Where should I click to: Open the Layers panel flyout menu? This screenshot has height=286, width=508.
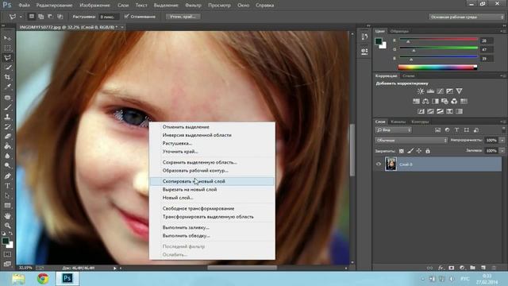(x=502, y=122)
